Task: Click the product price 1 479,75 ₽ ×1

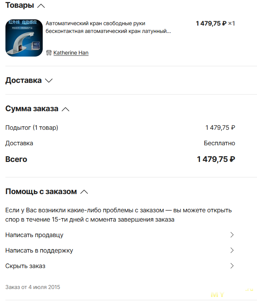Action: click(215, 23)
